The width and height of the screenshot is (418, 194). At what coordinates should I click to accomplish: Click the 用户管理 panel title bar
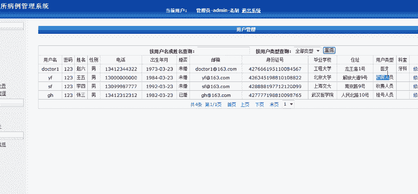click(246, 30)
